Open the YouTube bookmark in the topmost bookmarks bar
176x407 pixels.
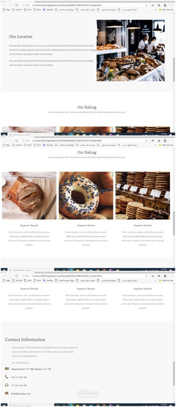point(17,10)
